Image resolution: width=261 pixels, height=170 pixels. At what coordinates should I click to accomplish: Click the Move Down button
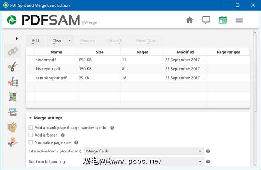pos(147,40)
